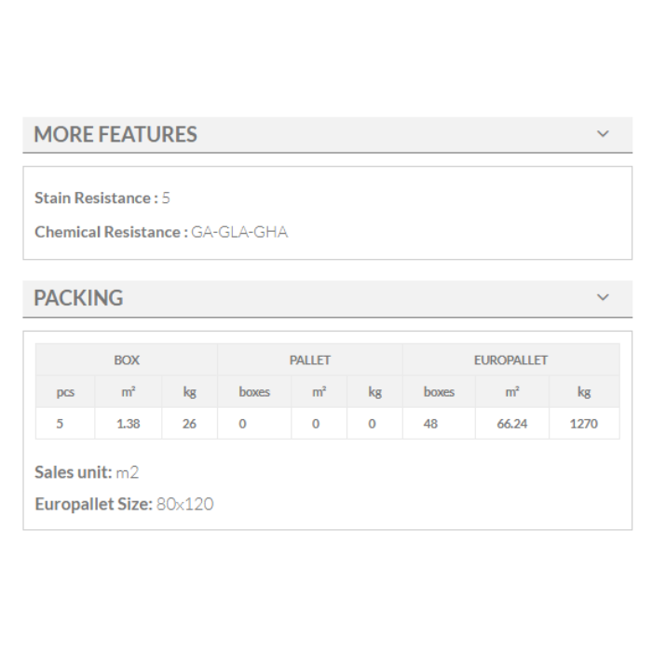Click the boxes subheader under PALLET

click(x=254, y=392)
